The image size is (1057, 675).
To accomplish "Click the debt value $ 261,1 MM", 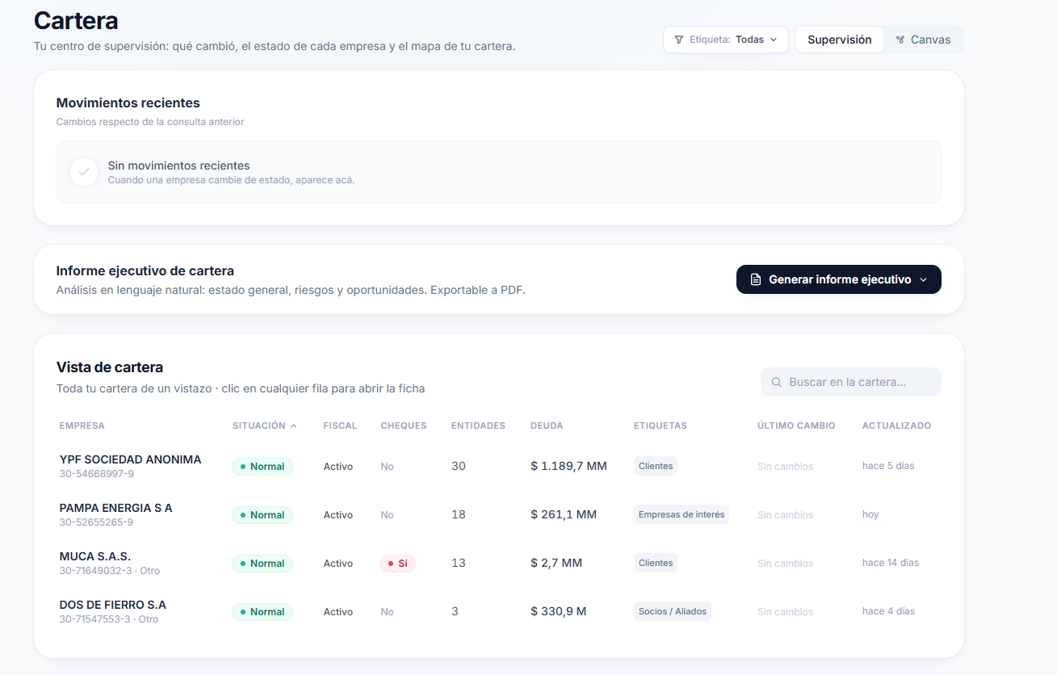I will tap(564, 514).
